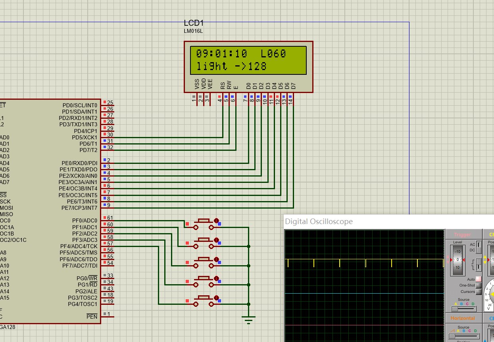Click the Trigger section header
The width and height of the screenshot is (494, 342).
point(463,235)
